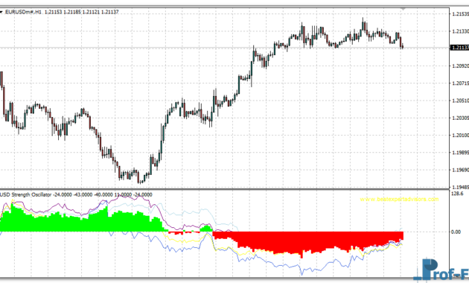Click the 1.21330 price axis label

pyautogui.click(x=460, y=31)
